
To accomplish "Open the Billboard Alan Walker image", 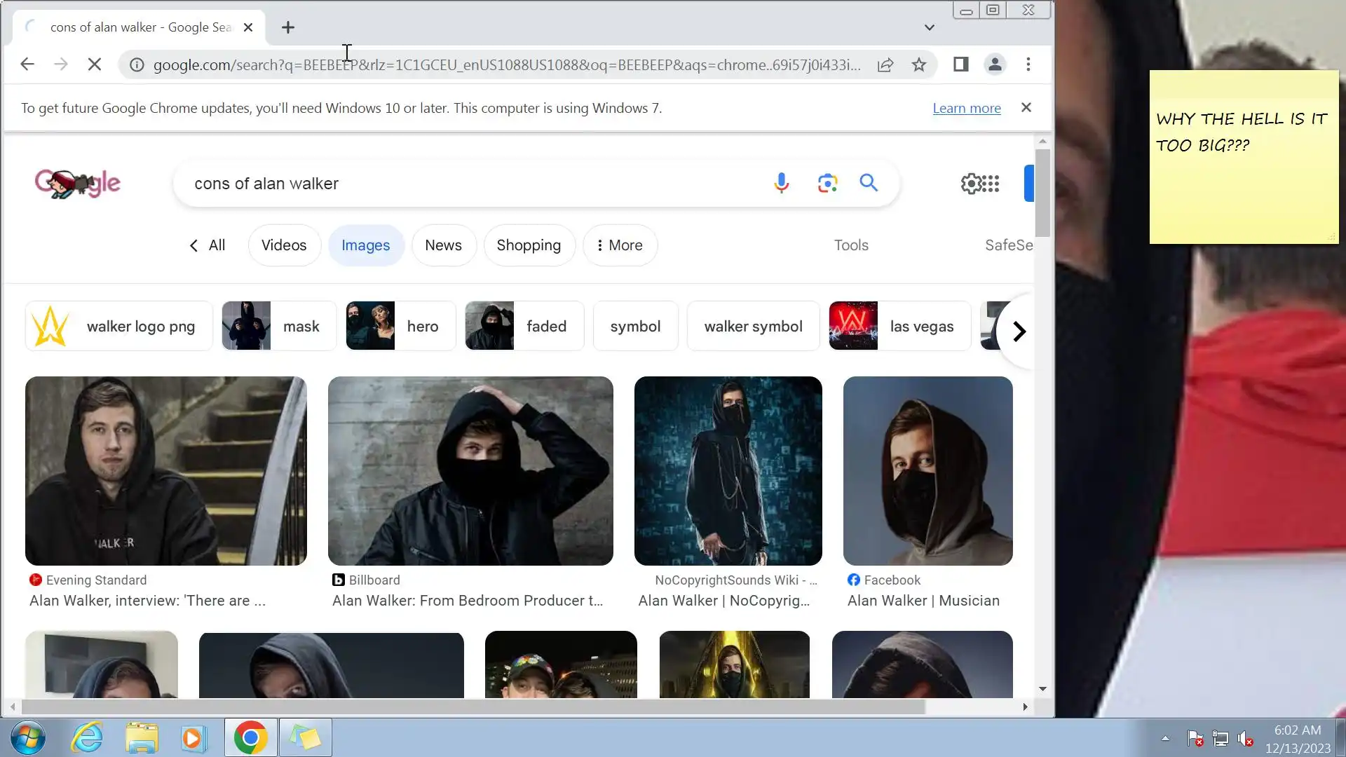I will (470, 470).
